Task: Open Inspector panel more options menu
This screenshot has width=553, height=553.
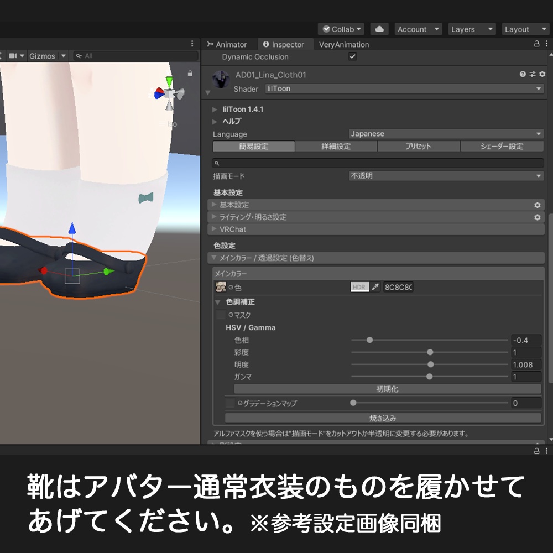Action: click(547, 44)
